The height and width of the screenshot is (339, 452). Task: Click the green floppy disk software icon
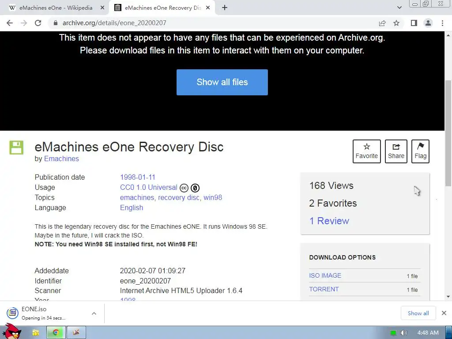(16, 147)
